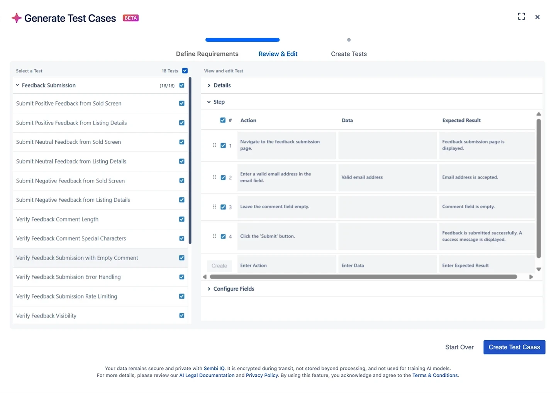Click the drag handle for step 1
This screenshot has width=556, height=393.
pyautogui.click(x=214, y=145)
